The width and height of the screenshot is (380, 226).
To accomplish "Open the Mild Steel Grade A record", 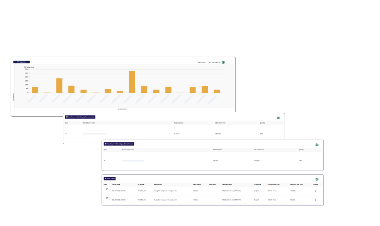I will pyautogui.click(x=107, y=189).
